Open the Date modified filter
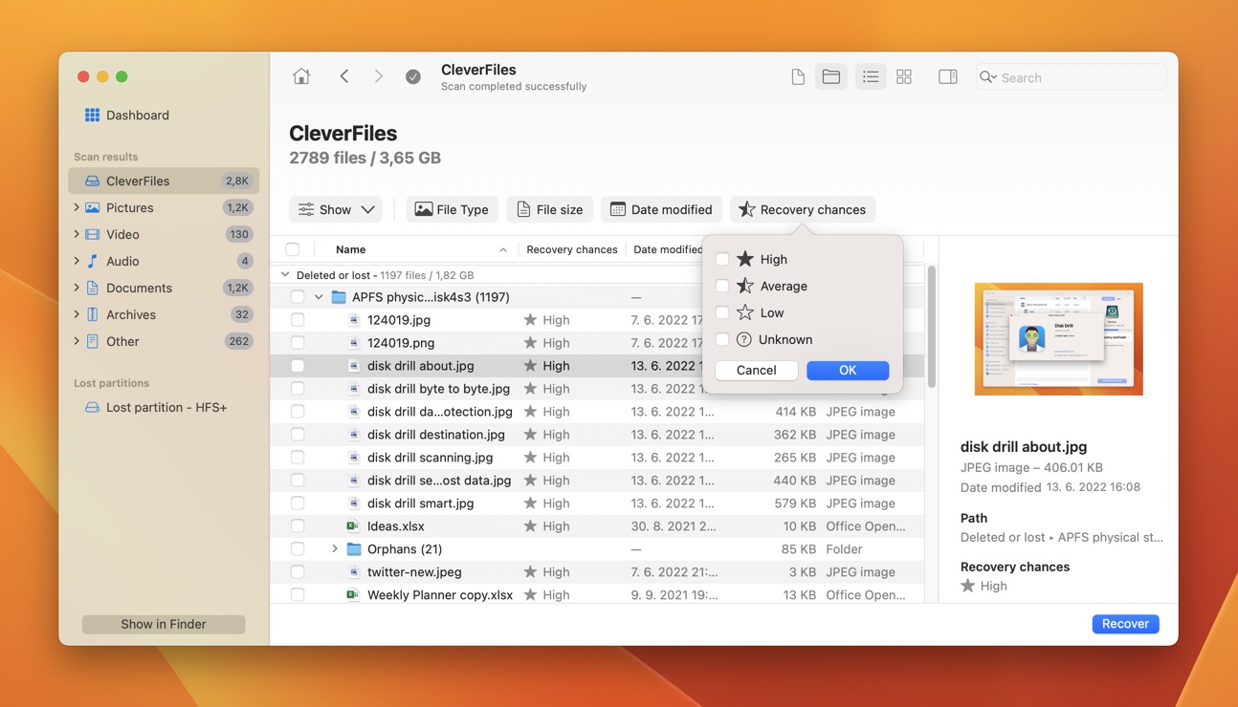 pos(661,209)
